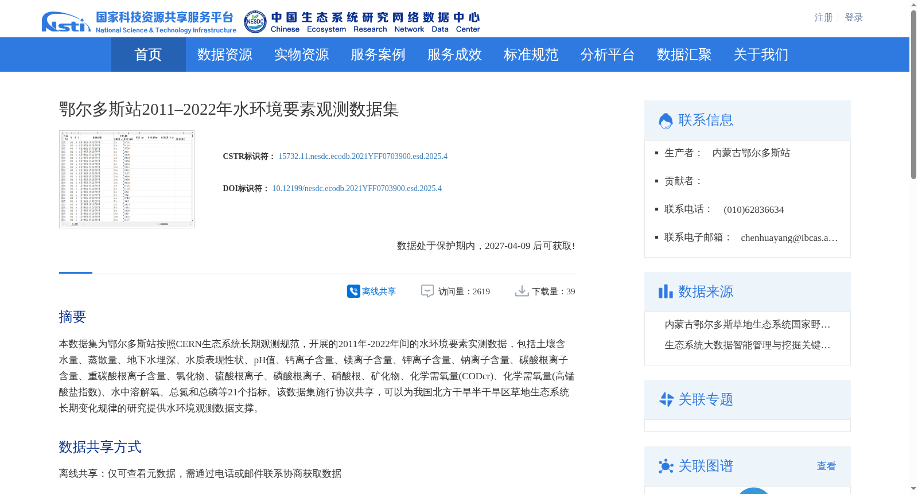The image size is (918, 494).
Task: Click the NSTI platform logo
Action: tap(66, 22)
